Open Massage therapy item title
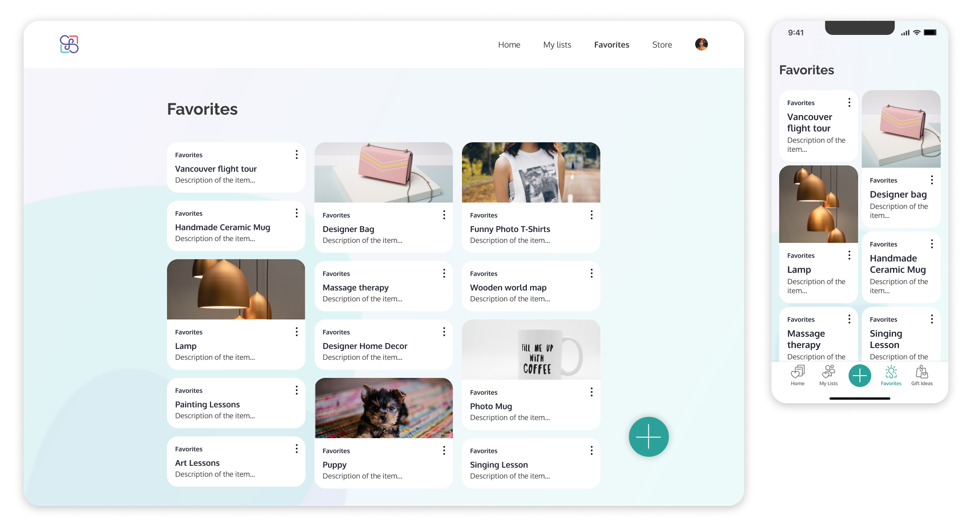The width and height of the screenshot is (972, 527). 355,287
